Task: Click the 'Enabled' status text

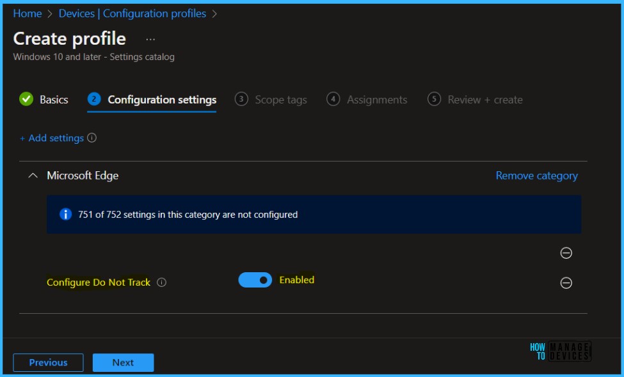Action: point(297,280)
